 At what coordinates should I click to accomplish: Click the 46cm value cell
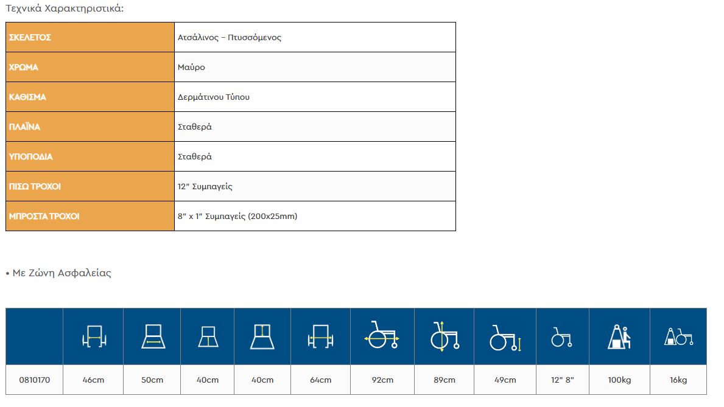(x=93, y=380)
